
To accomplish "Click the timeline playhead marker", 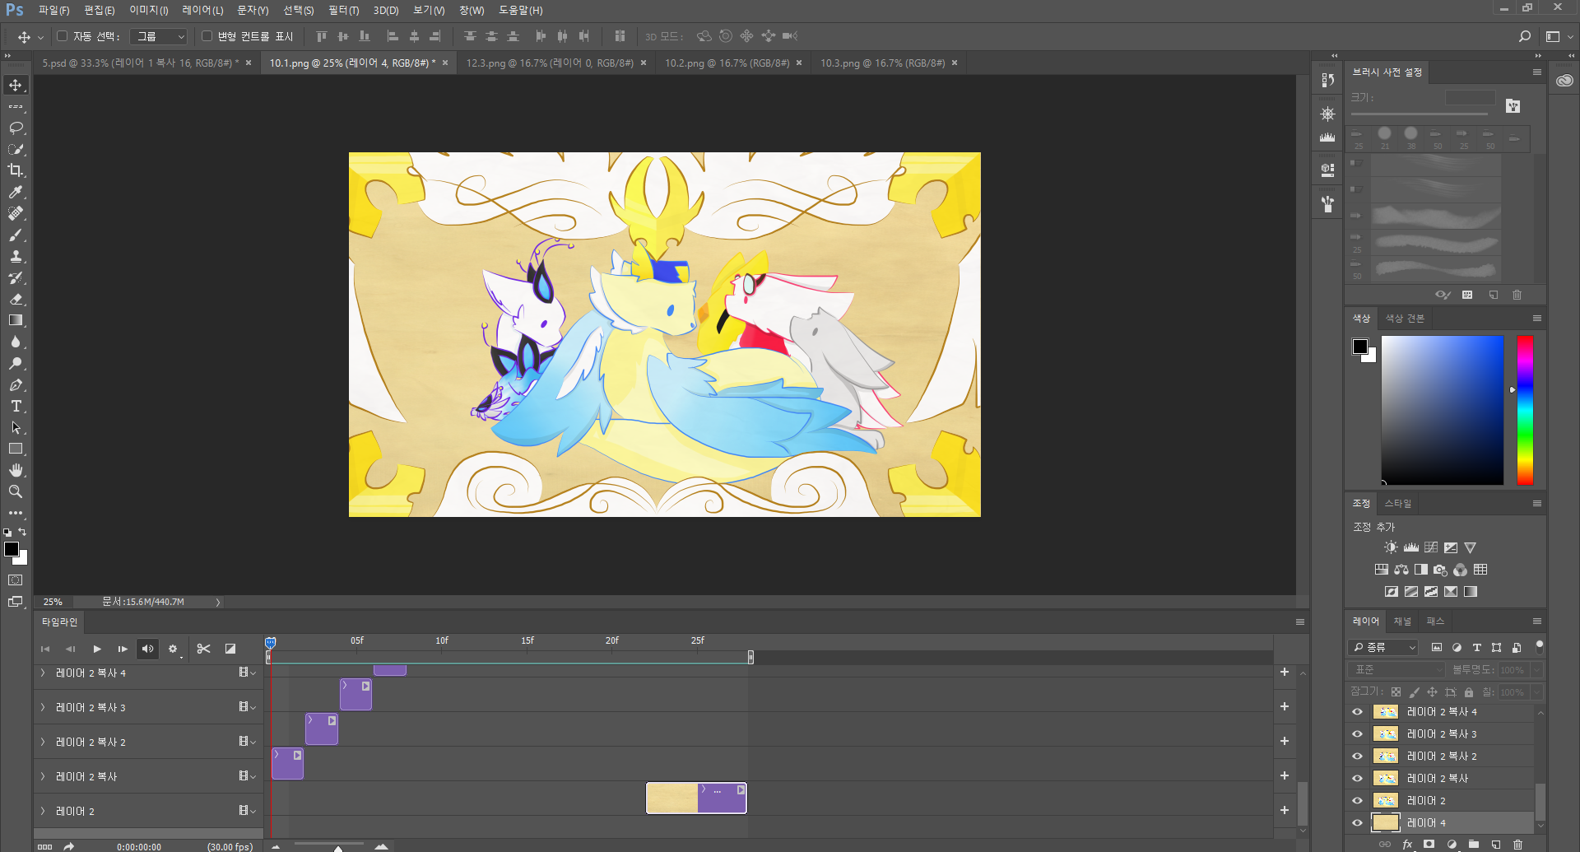I will click(x=270, y=642).
